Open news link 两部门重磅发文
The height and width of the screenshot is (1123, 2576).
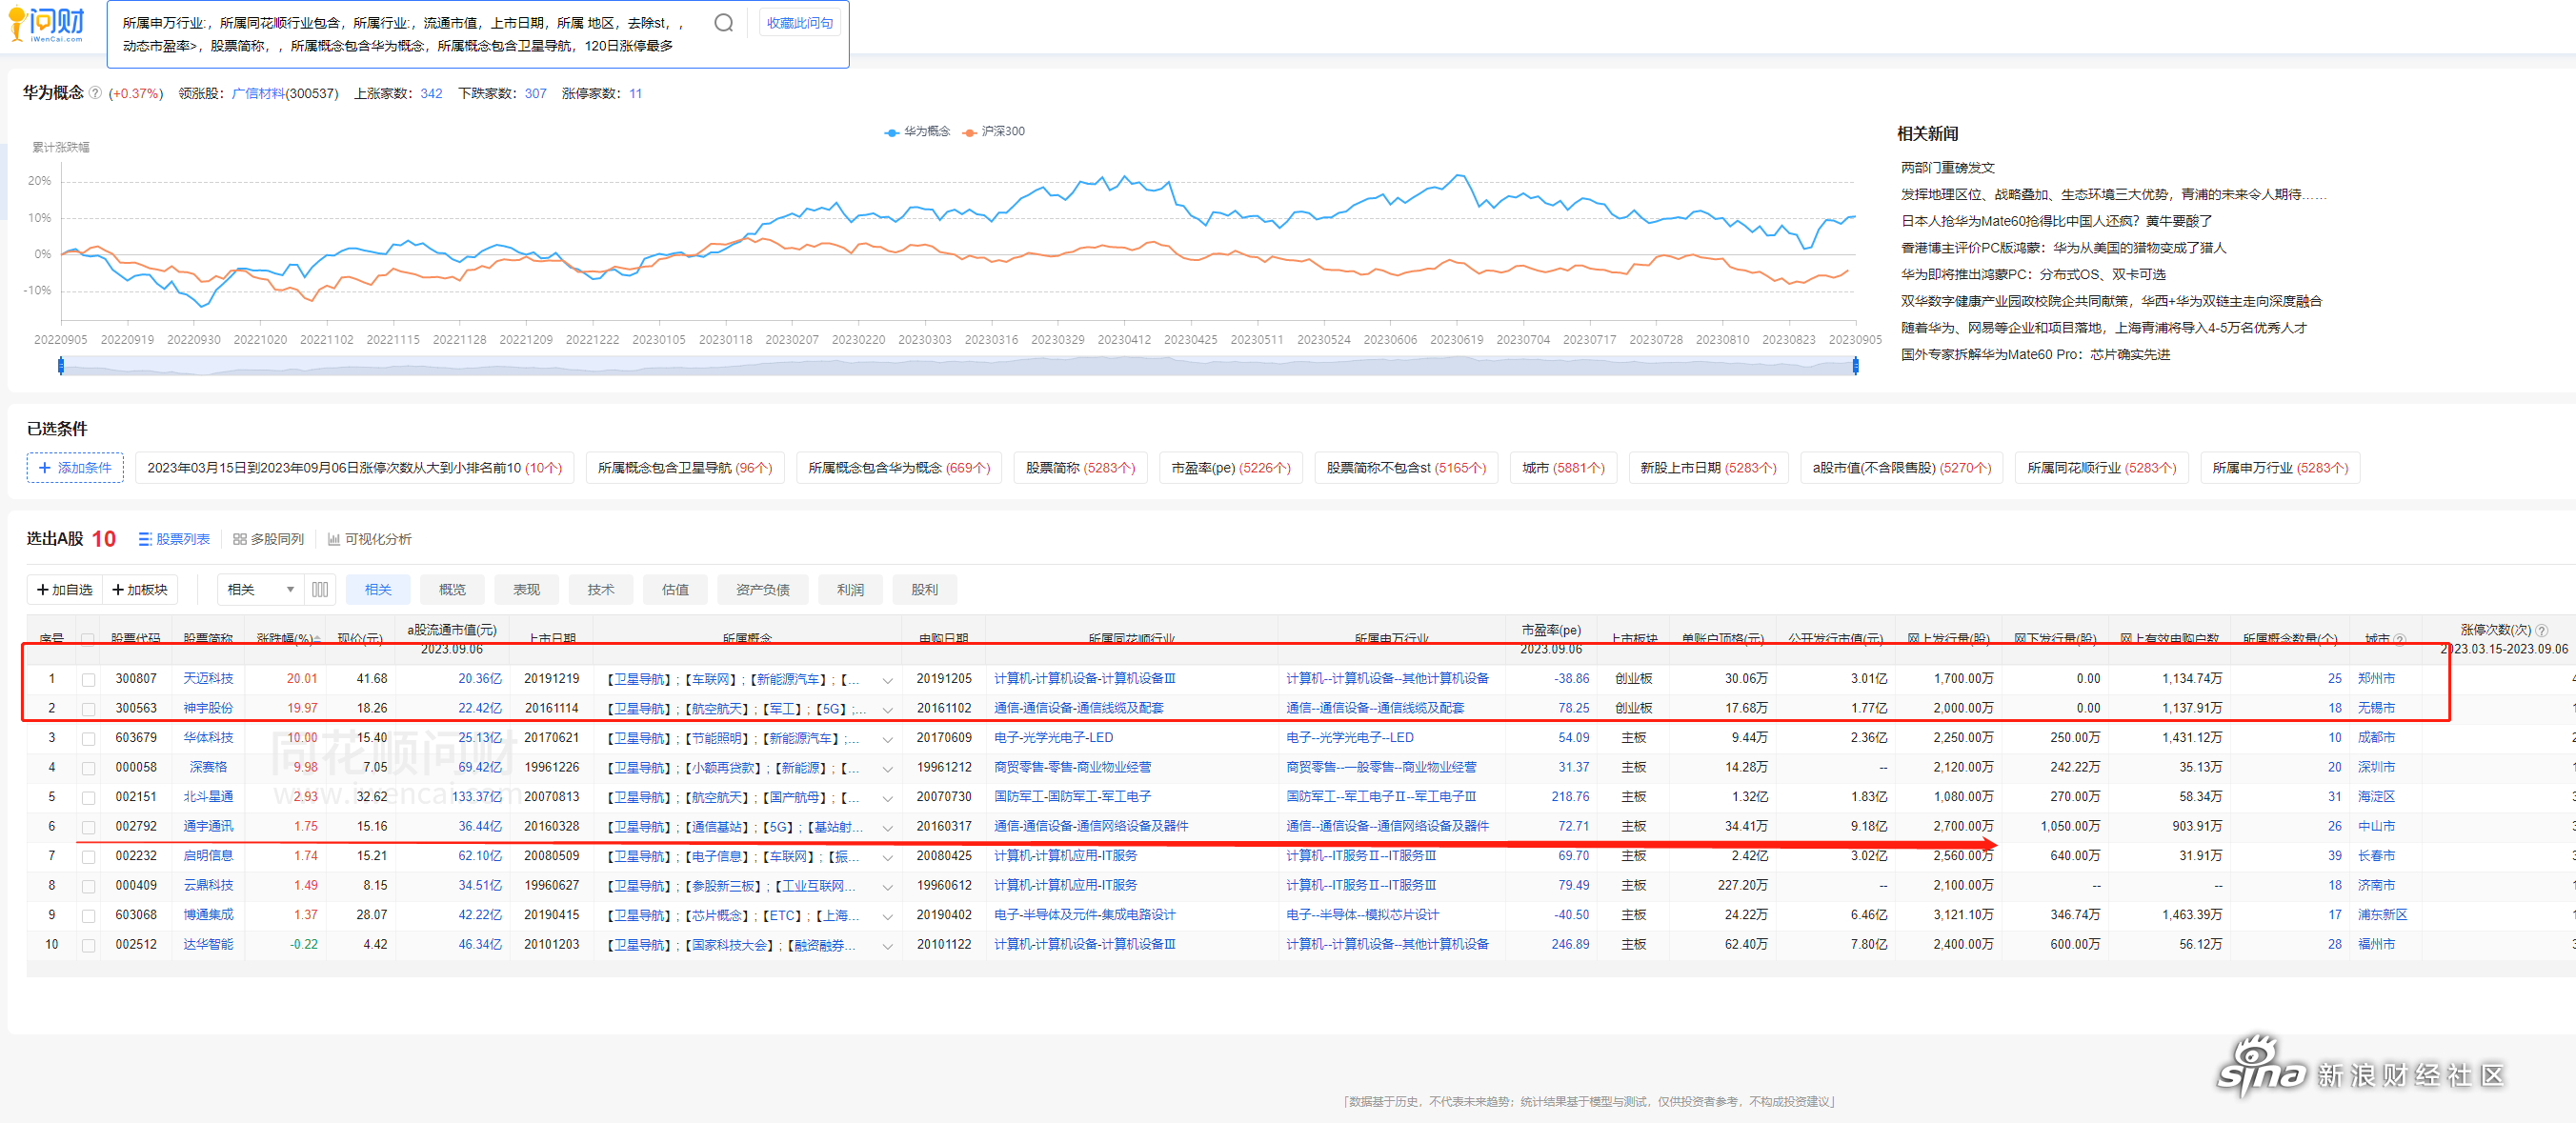(1947, 168)
